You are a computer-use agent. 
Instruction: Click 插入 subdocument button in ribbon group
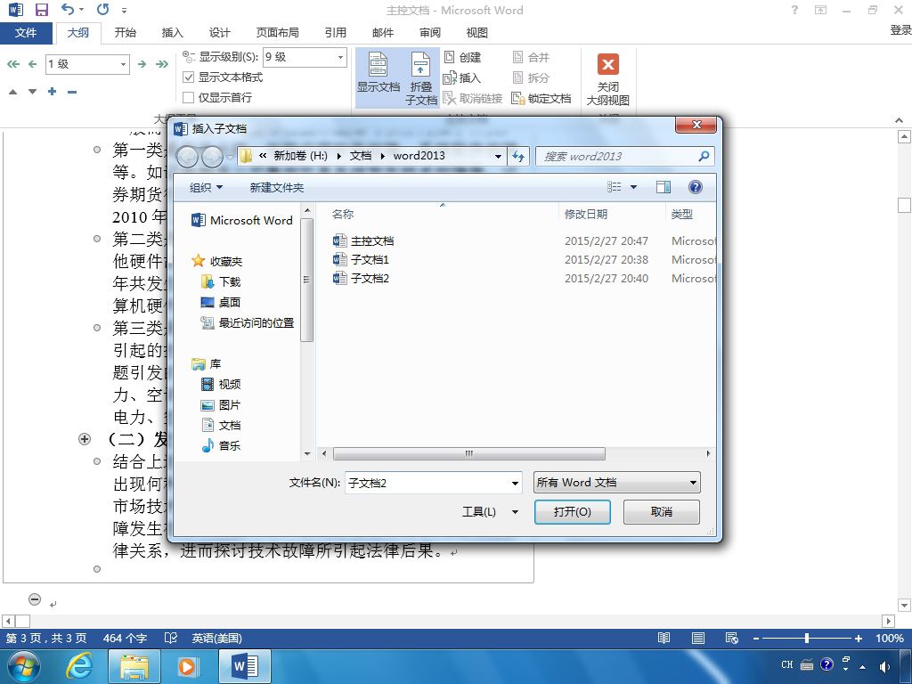pyautogui.click(x=462, y=77)
